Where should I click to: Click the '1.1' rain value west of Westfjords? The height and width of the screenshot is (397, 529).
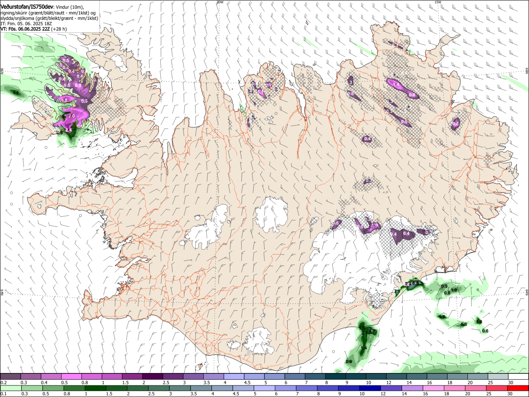pos(16,93)
